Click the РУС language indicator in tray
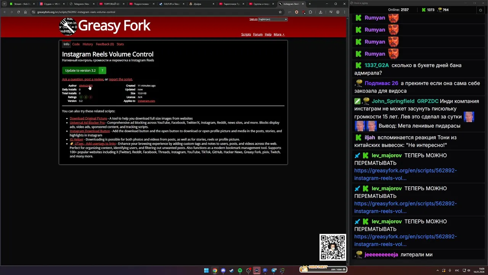This screenshot has width=488, height=275. [x=457, y=270]
